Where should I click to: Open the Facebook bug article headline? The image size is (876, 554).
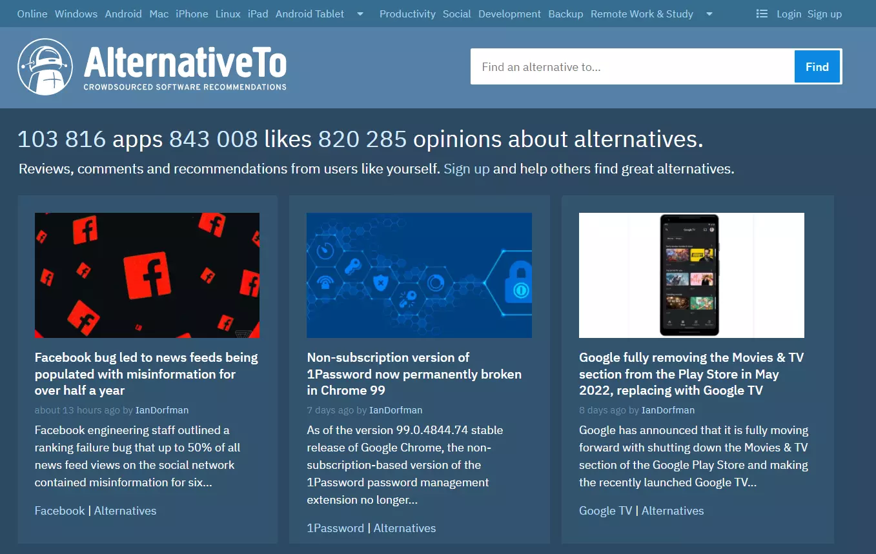[145, 374]
